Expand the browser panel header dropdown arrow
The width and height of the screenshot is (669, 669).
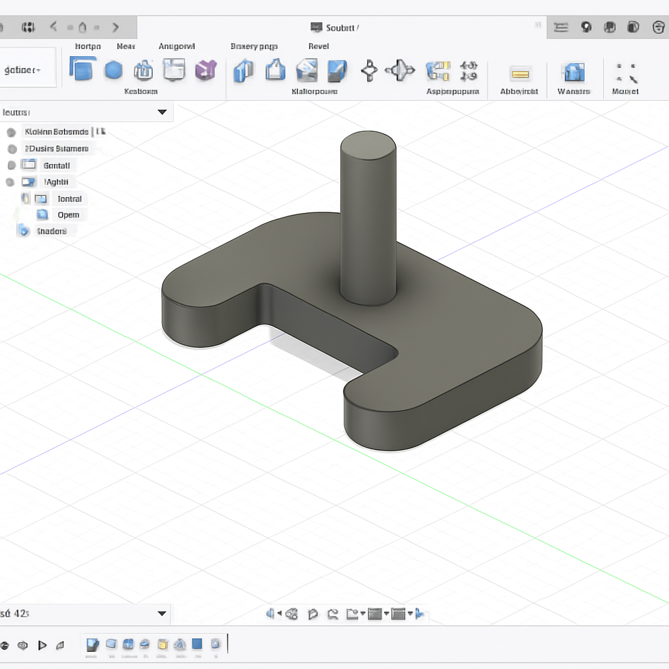click(x=162, y=112)
